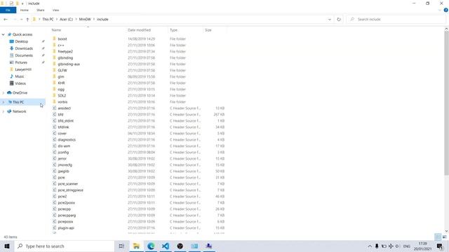Navigate to MinGW in breadcrumb
Viewport: 449px width, 252px height.
[85, 20]
